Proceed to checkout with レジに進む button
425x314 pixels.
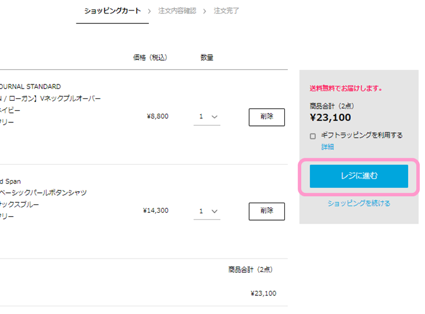tap(358, 176)
